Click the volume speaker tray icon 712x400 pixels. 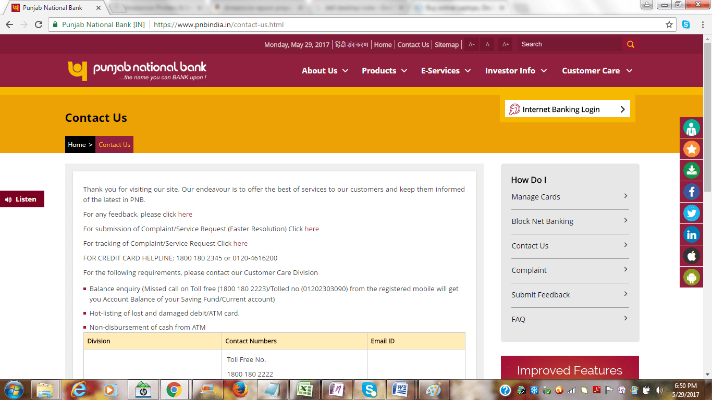tap(659, 390)
